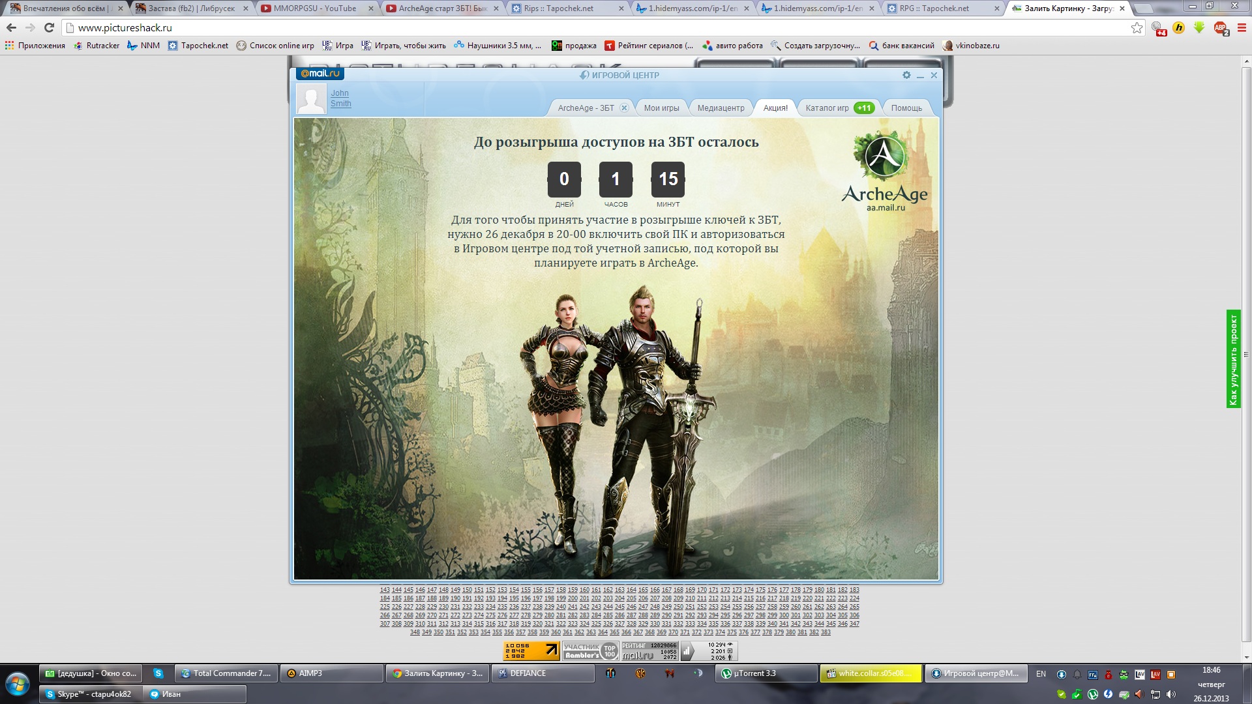Switch to the MMORPGSU - YouTube browser tab
The width and height of the screenshot is (1252, 704).
pyautogui.click(x=315, y=8)
